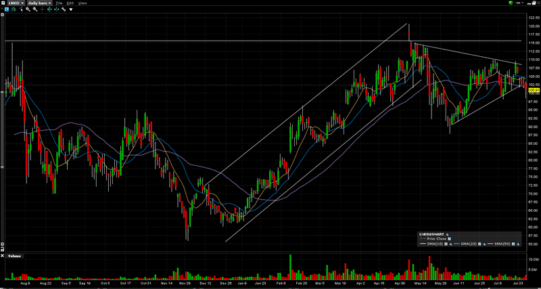Screen dimensions: 541x289
Task: Click the chart window icon at top-left
Action: [x=3, y=3]
